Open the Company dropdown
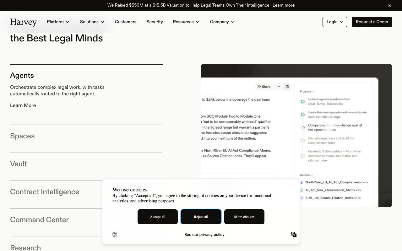The height and width of the screenshot is (251, 402). 222,22
